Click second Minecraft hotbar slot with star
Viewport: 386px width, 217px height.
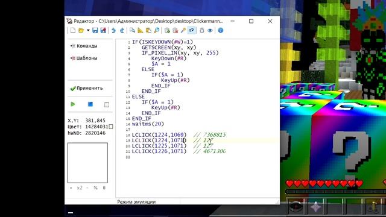(x=315, y=206)
